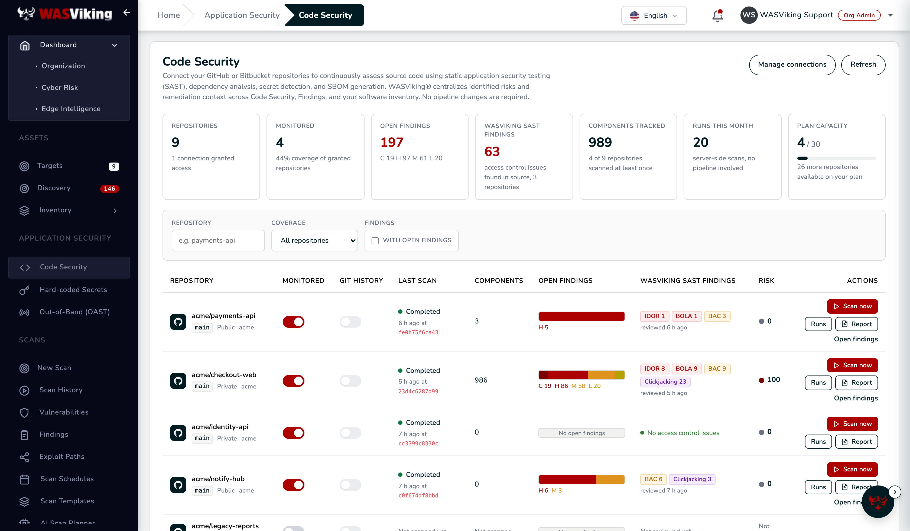Viewport: 910px width, 531px height.
Task: Click the Exploit Paths share icon
Action: point(24,457)
